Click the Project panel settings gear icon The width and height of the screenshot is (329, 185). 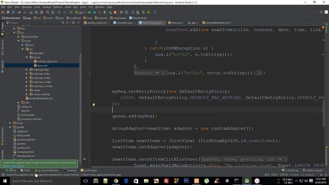point(74,23)
